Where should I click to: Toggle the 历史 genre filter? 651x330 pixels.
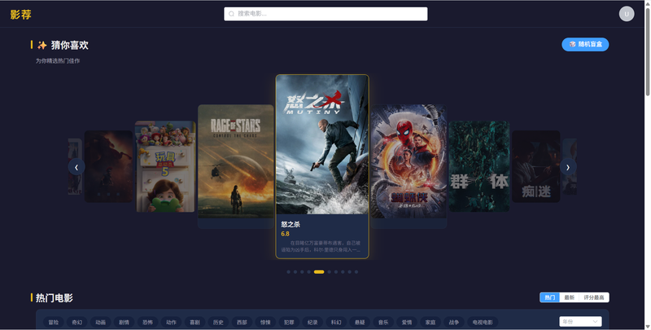click(x=218, y=322)
